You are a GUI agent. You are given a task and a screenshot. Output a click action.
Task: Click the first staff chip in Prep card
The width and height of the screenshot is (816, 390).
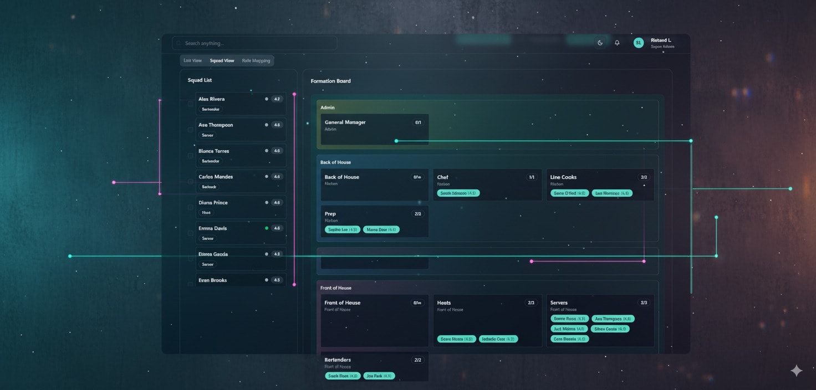click(343, 229)
